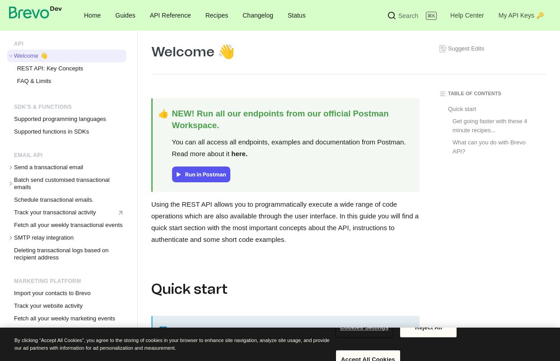Open Schedule transactional emails

54,200
